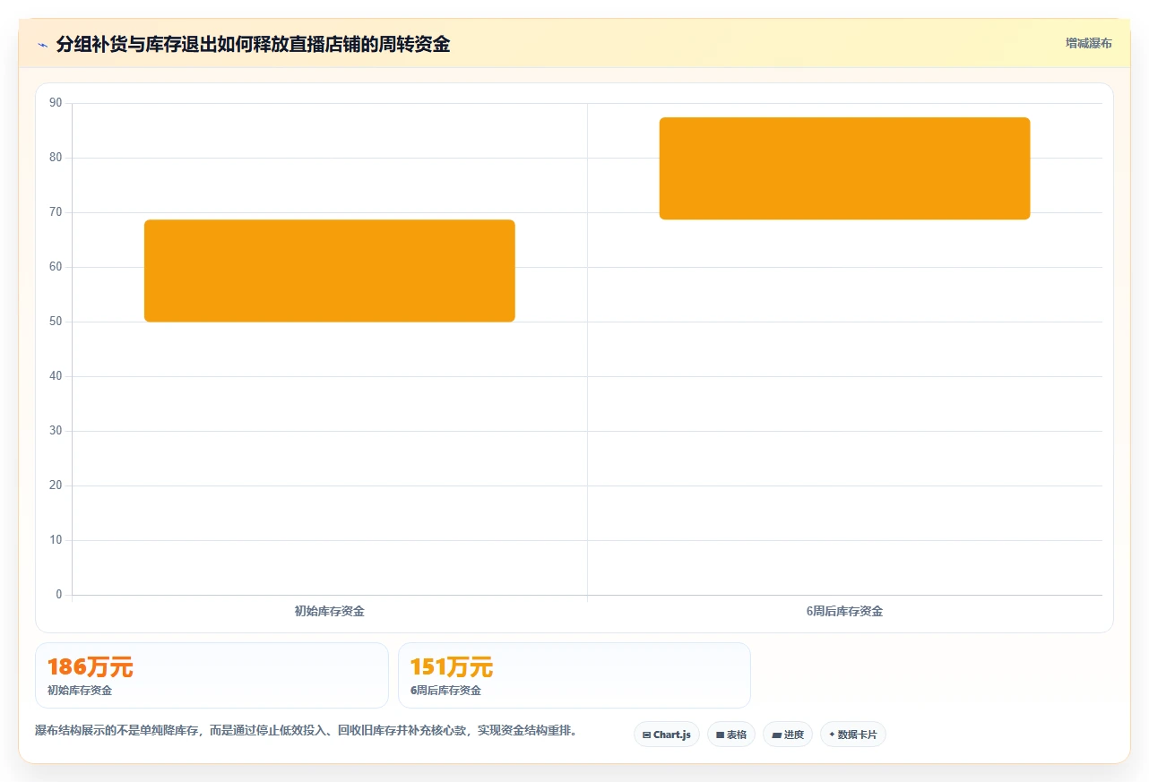Click the 151万元 data card
The width and height of the screenshot is (1149, 782).
(574, 675)
